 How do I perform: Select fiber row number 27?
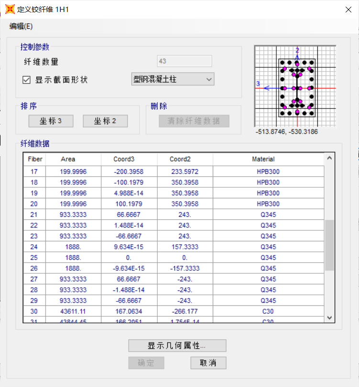pos(34,279)
